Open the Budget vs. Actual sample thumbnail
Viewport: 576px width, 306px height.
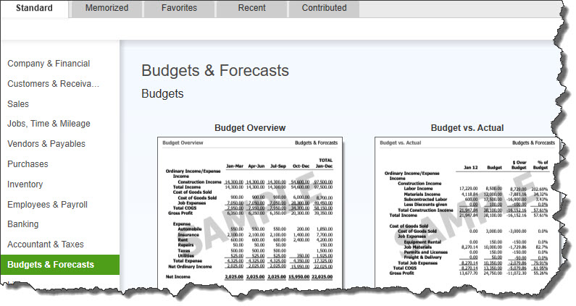pyautogui.click(x=464, y=210)
